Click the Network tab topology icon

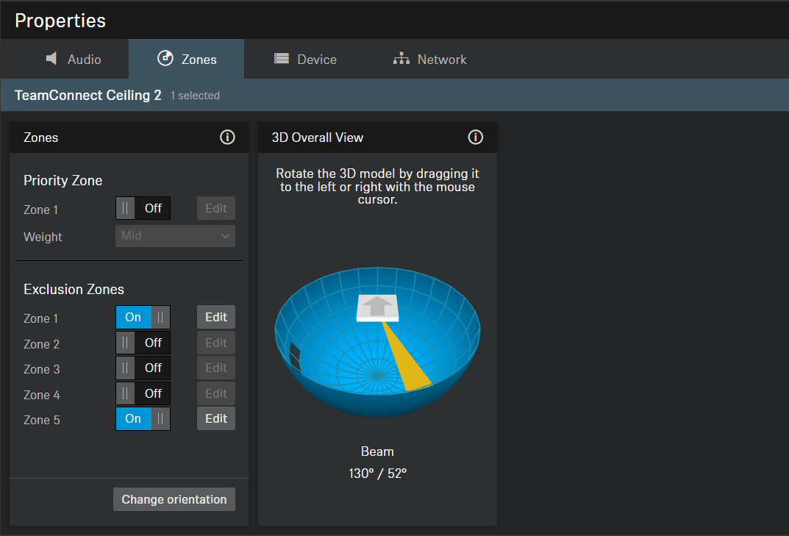pyautogui.click(x=401, y=59)
